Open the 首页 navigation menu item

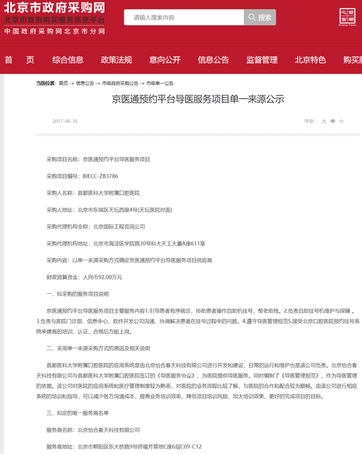tap(19, 60)
